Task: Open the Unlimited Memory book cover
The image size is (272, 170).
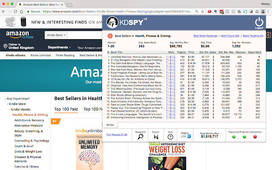Action: tap(90, 152)
